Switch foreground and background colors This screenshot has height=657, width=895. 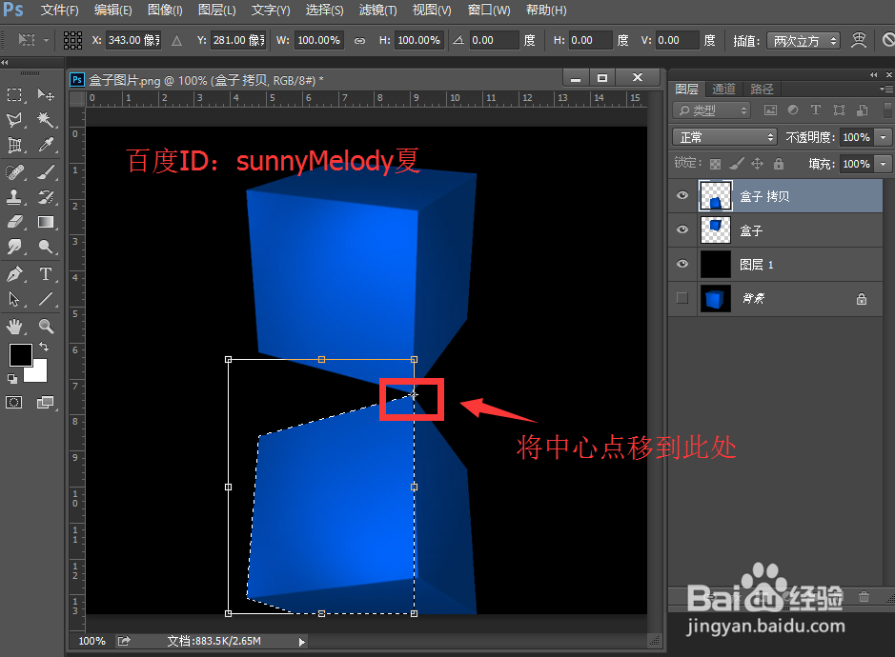pyautogui.click(x=44, y=347)
